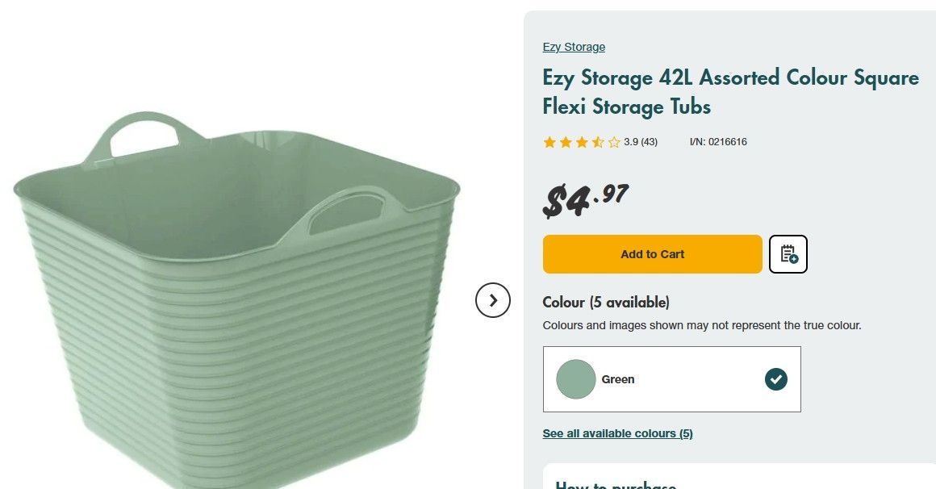The width and height of the screenshot is (936, 489).
Task: Click the Colour (5 available) heading
Action: [x=606, y=303]
